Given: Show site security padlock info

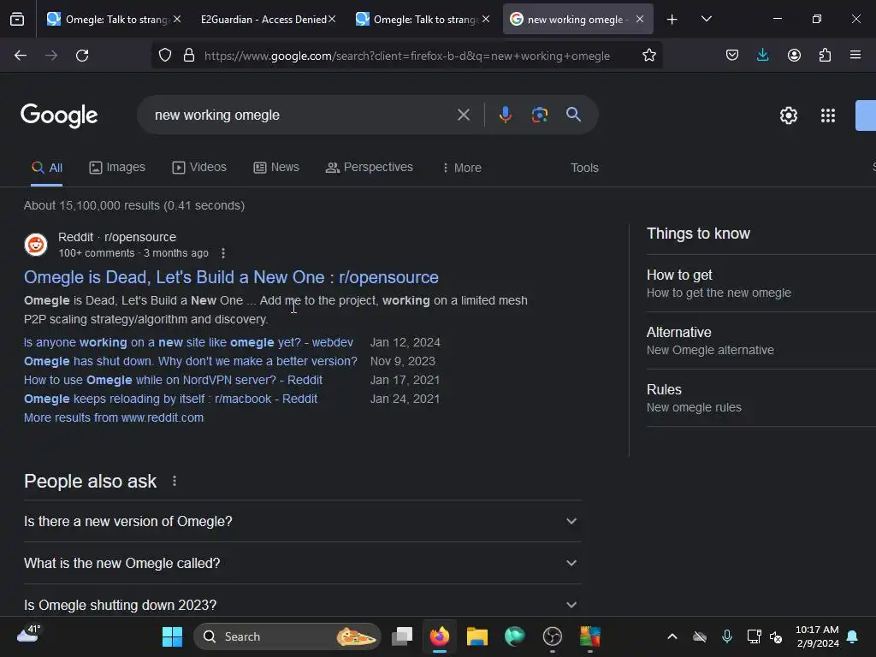Looking at the screenshot, I should (189, 56).
